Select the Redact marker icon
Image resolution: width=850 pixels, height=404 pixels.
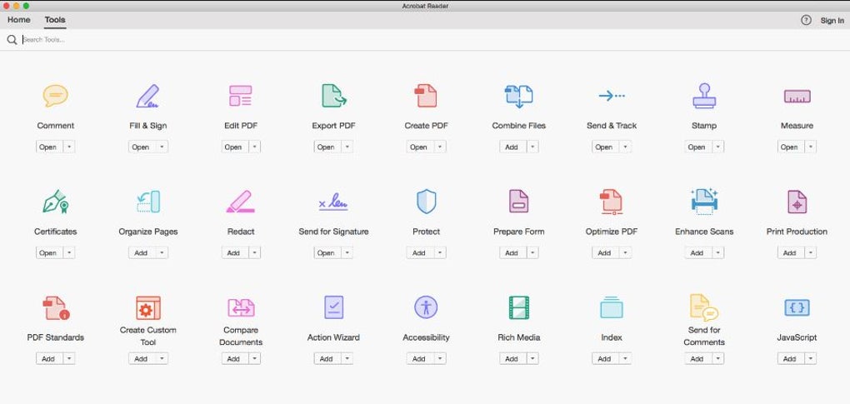click(x=240, y=202)
